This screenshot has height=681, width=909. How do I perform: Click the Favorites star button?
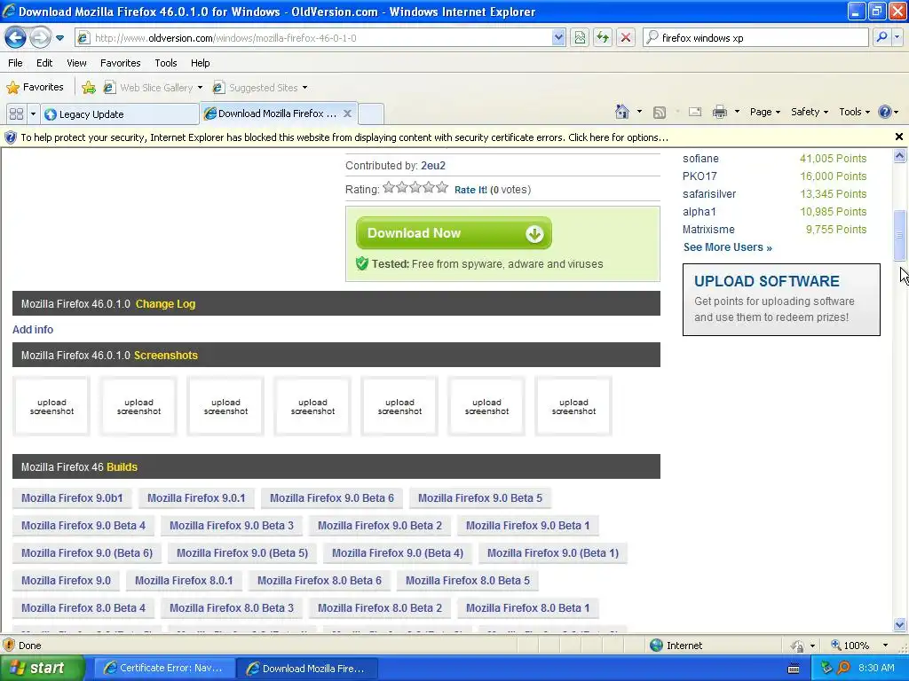35,88
